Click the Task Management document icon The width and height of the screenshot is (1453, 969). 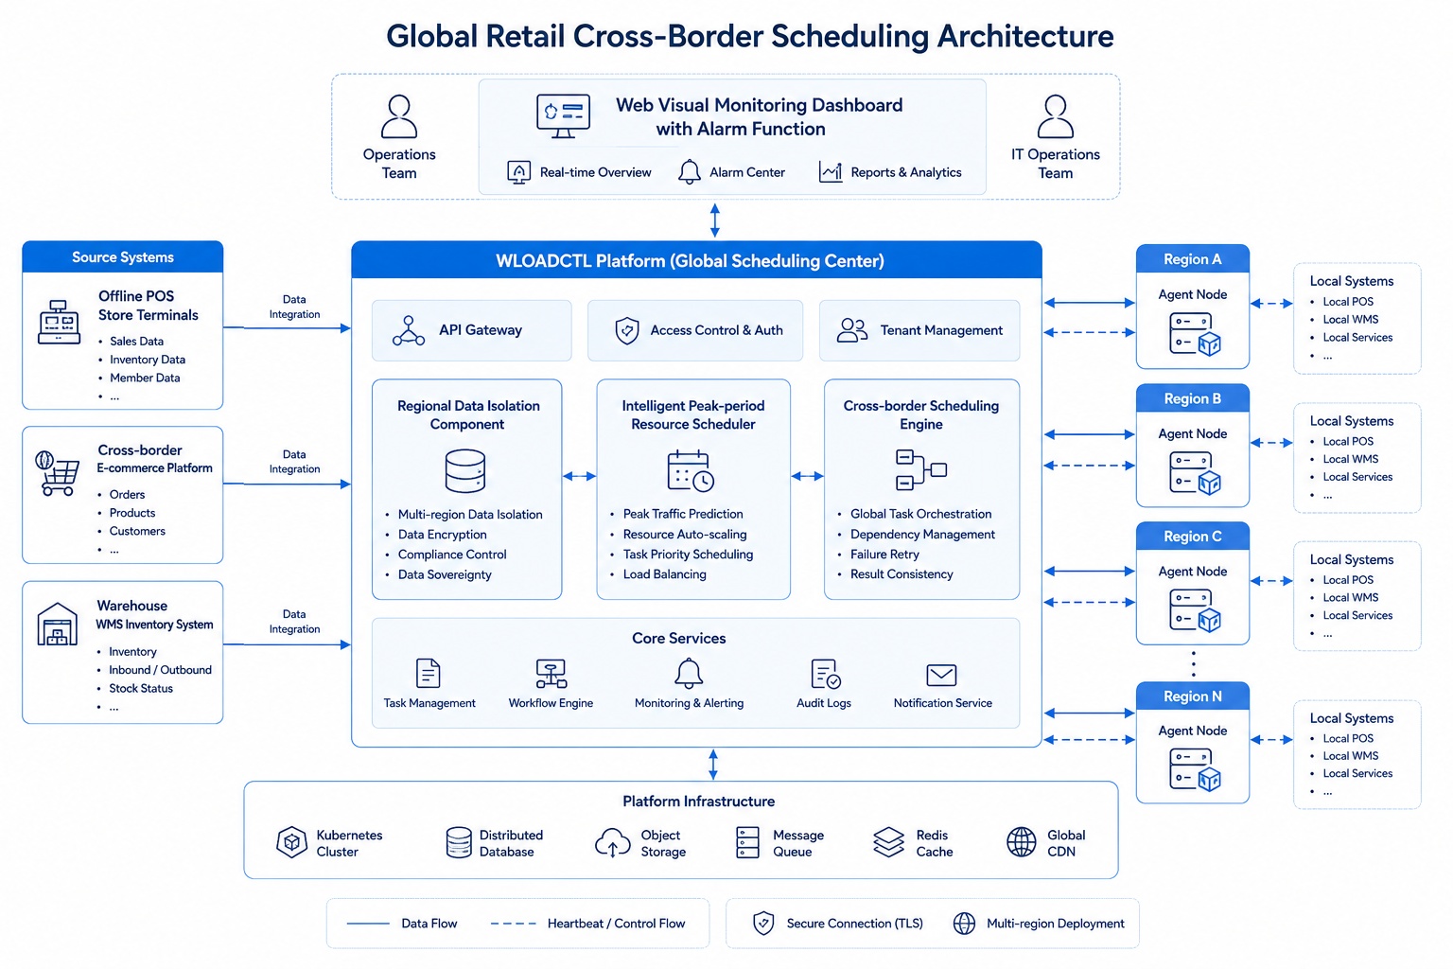(x=429, y=674)
